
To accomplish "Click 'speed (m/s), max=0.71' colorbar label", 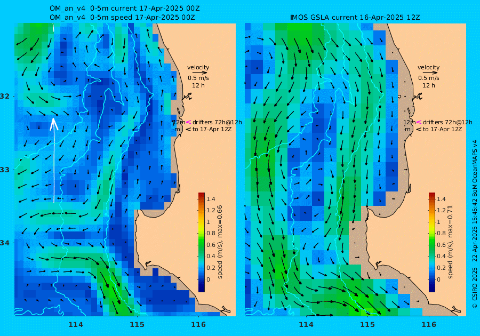I will pyautogui.click(x=450, y=242).
